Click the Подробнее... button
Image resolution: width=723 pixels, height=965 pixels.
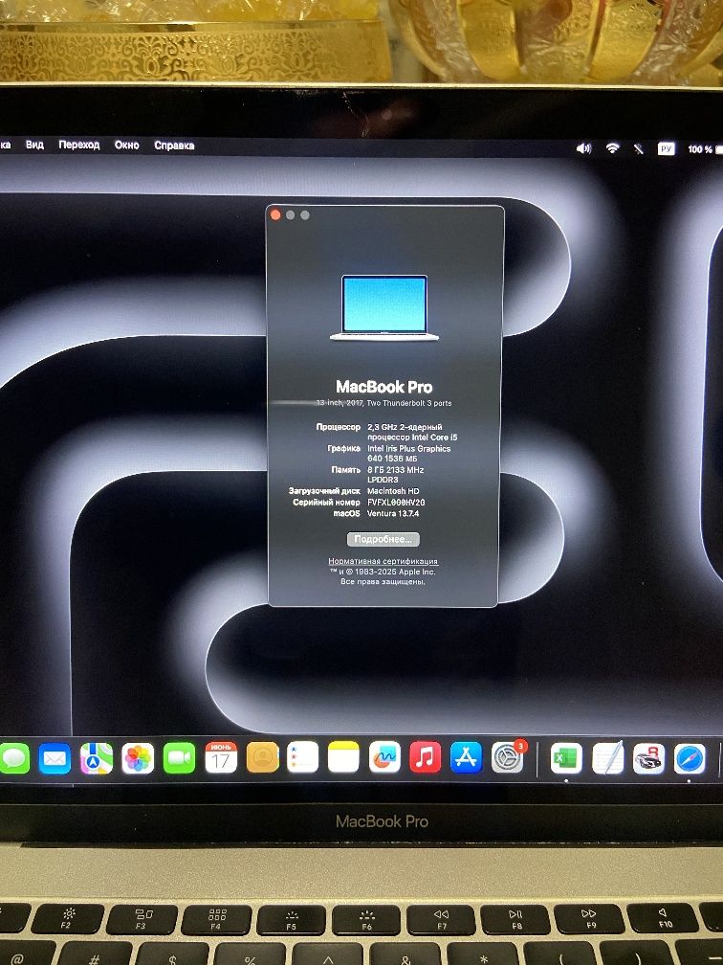click(x=383, y=539)
